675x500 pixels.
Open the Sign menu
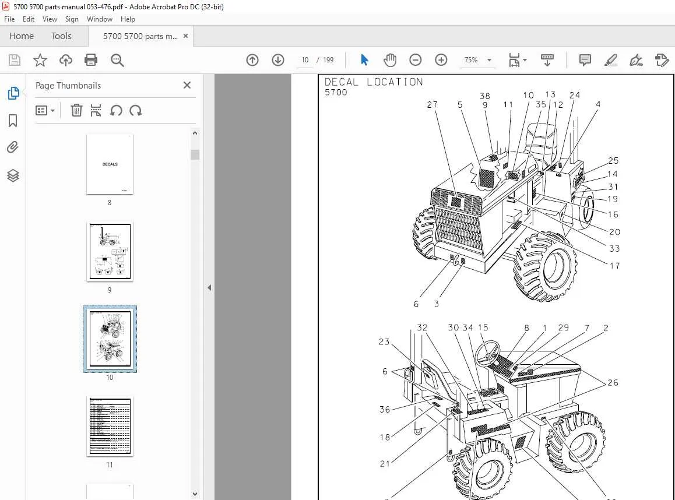tap(72, 19)
